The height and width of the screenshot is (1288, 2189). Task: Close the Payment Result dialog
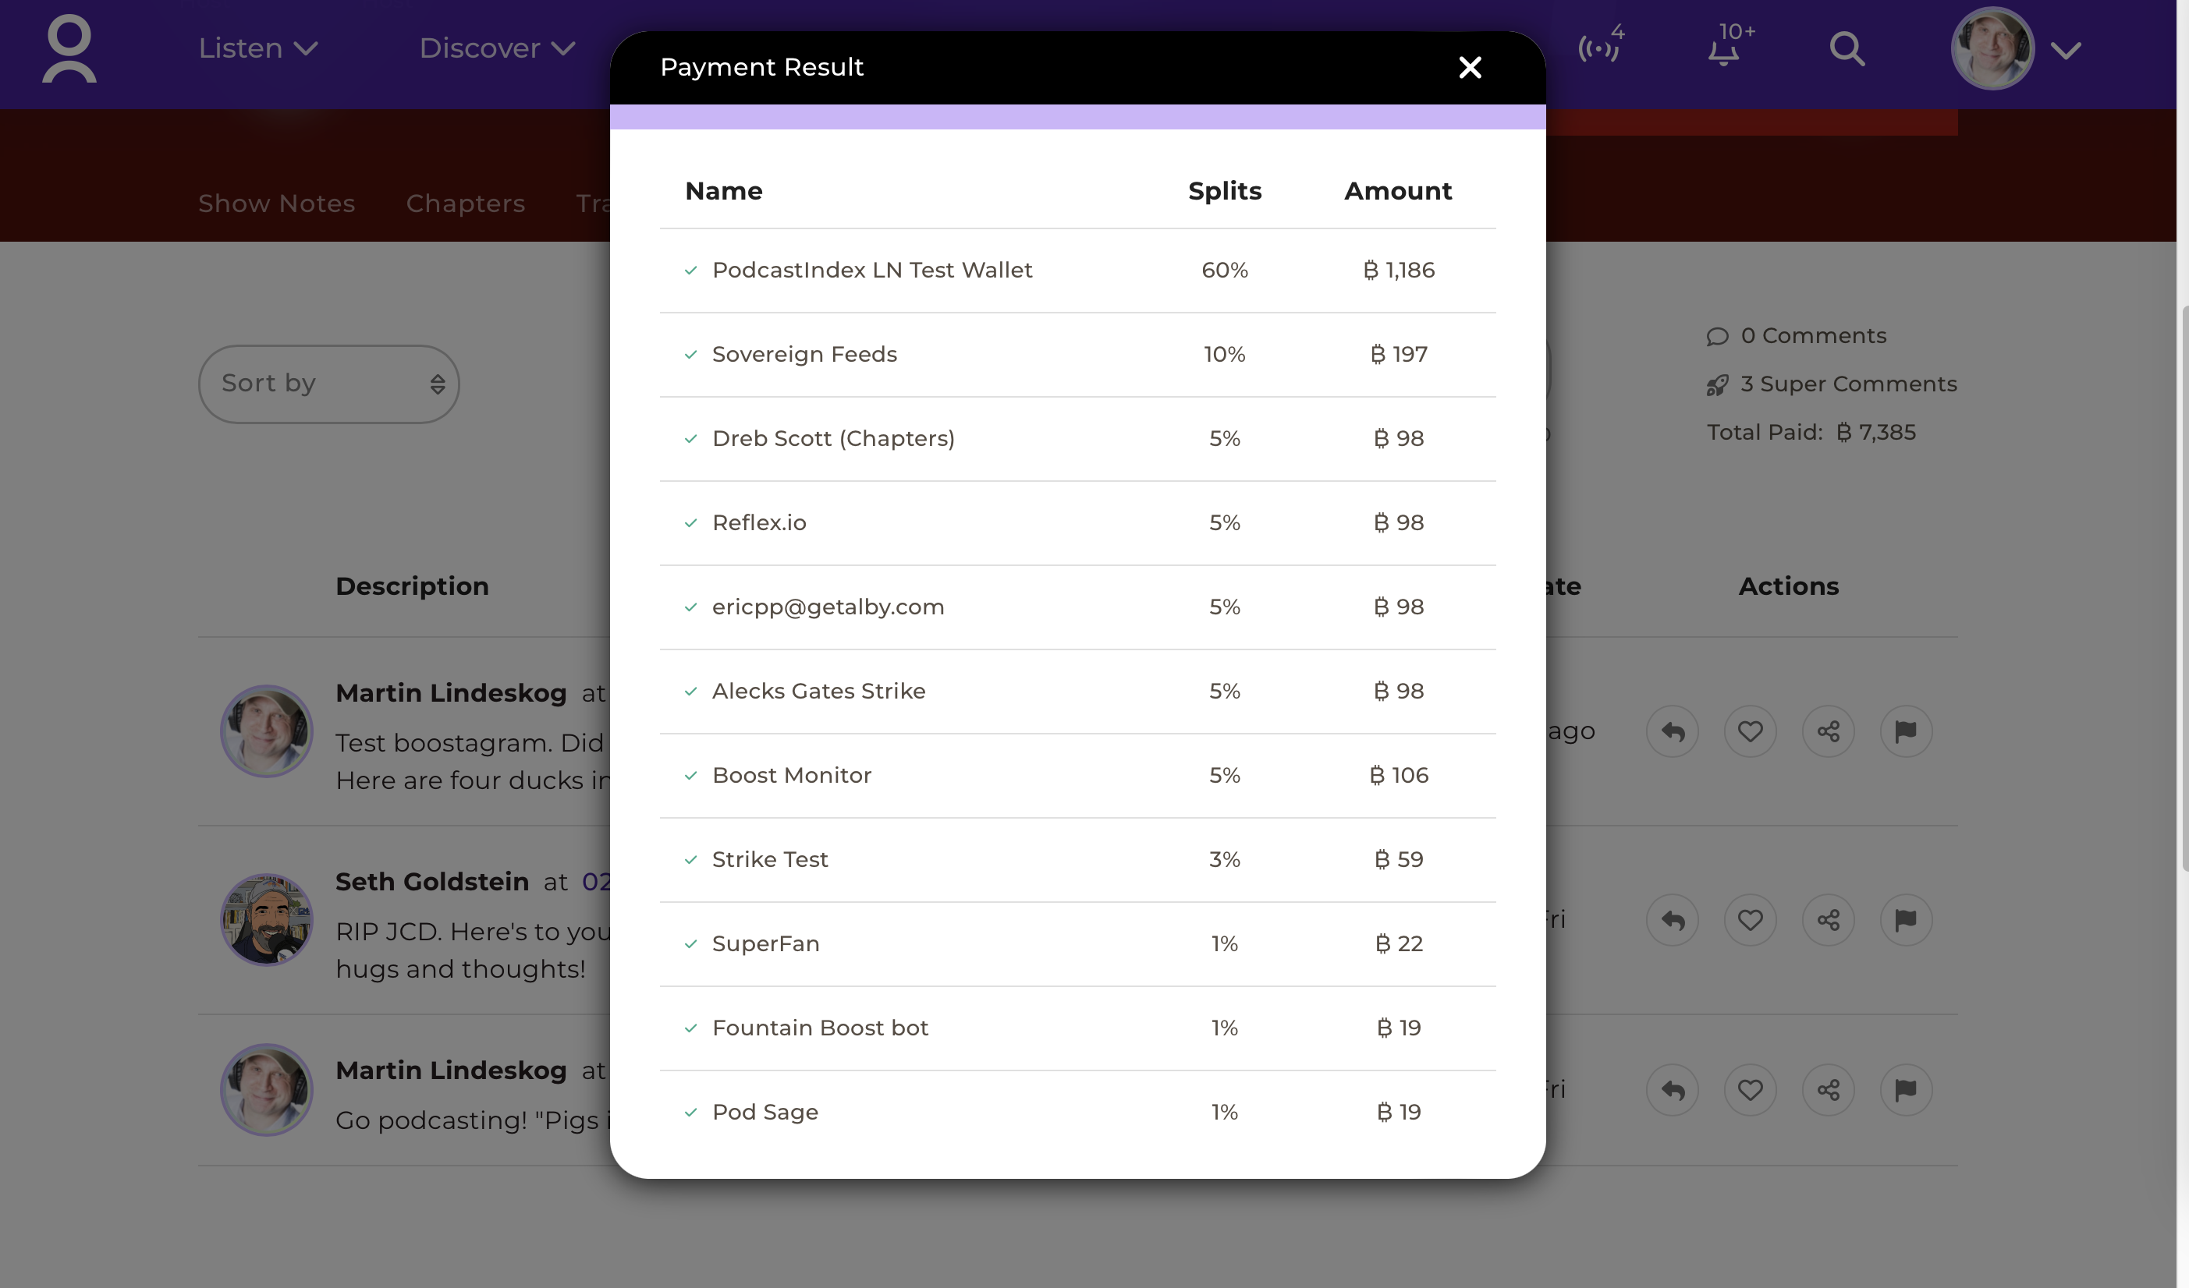[x=1470, y=67]
